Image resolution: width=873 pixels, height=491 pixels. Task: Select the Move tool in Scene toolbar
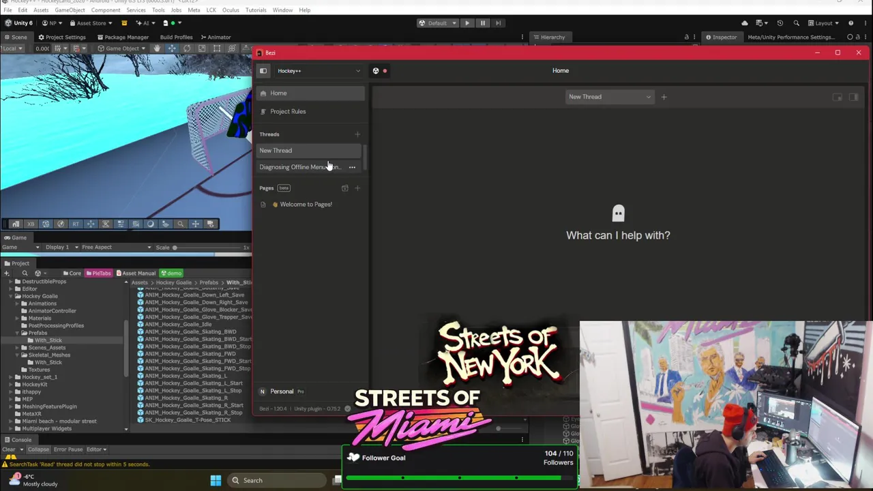click(172, 48)
